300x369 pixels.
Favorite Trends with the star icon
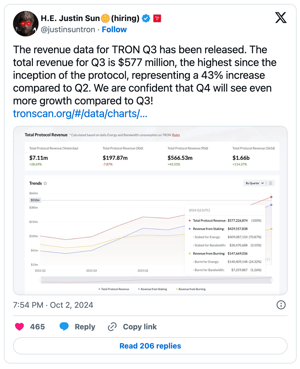point(45,183)
